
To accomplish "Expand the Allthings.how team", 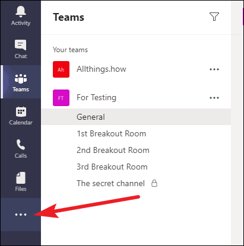I will (x=102, y=69).
